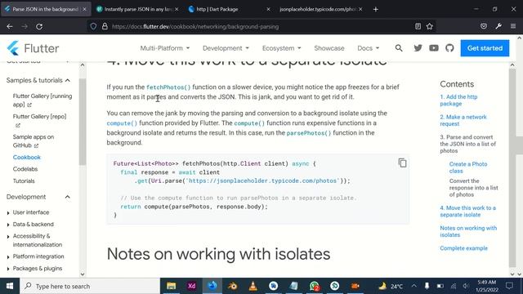The image size is (523, 294).
Task: Open the Windows Start menu
Action: 10,286
